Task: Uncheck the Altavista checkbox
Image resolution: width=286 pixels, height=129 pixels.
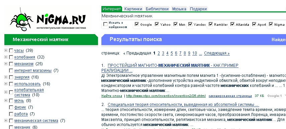Action: point(232,24)
